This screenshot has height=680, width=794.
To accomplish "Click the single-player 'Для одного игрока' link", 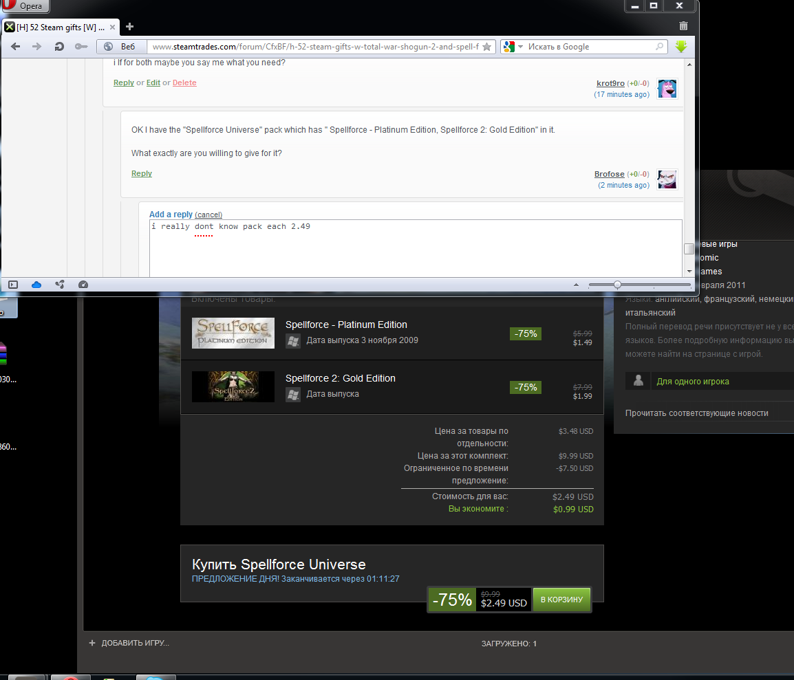I will [693, 382].
